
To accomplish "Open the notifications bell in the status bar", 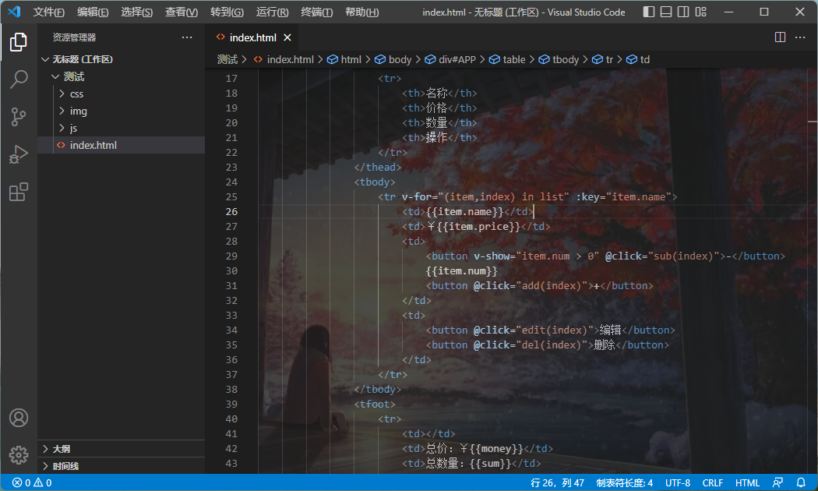I will pyautogui.click(x=803, y=482).
